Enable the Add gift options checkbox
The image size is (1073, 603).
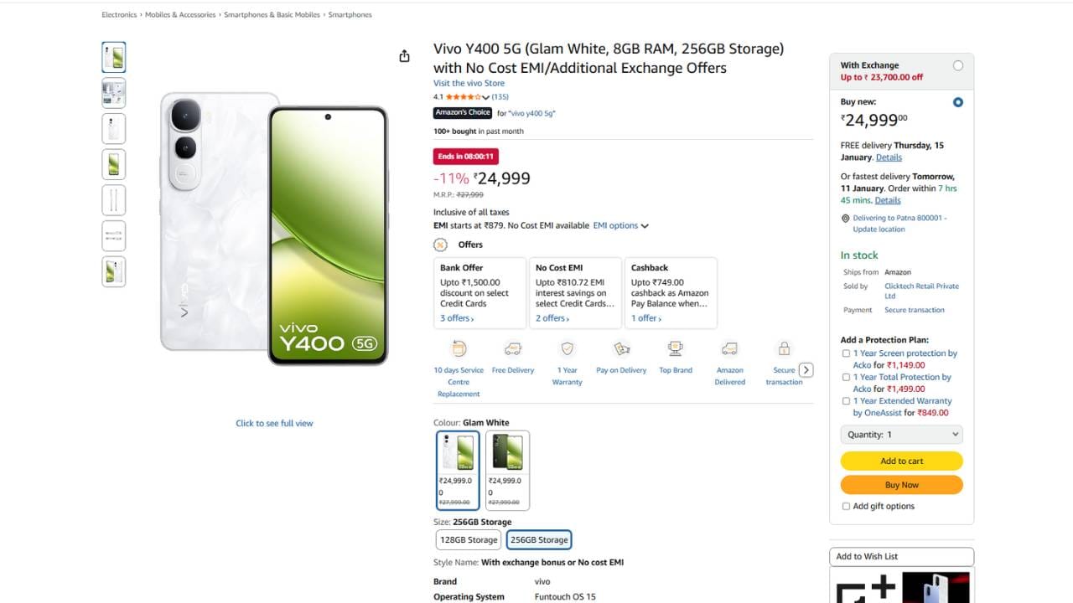pyautogui.click(x=846, y=506)
